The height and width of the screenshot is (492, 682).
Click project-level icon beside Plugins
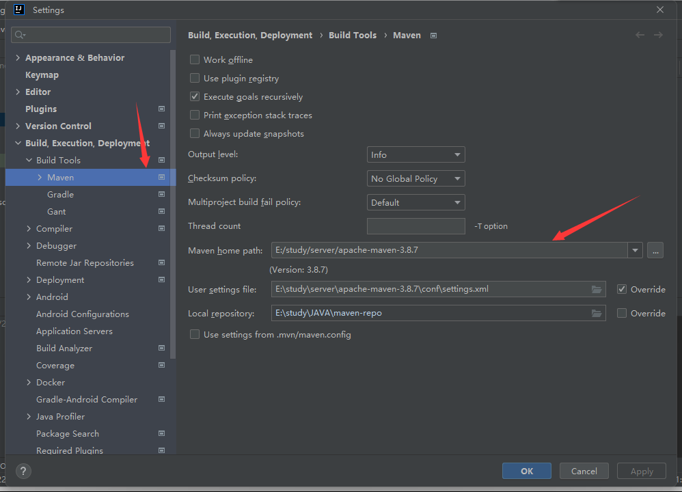pos(161,109)
